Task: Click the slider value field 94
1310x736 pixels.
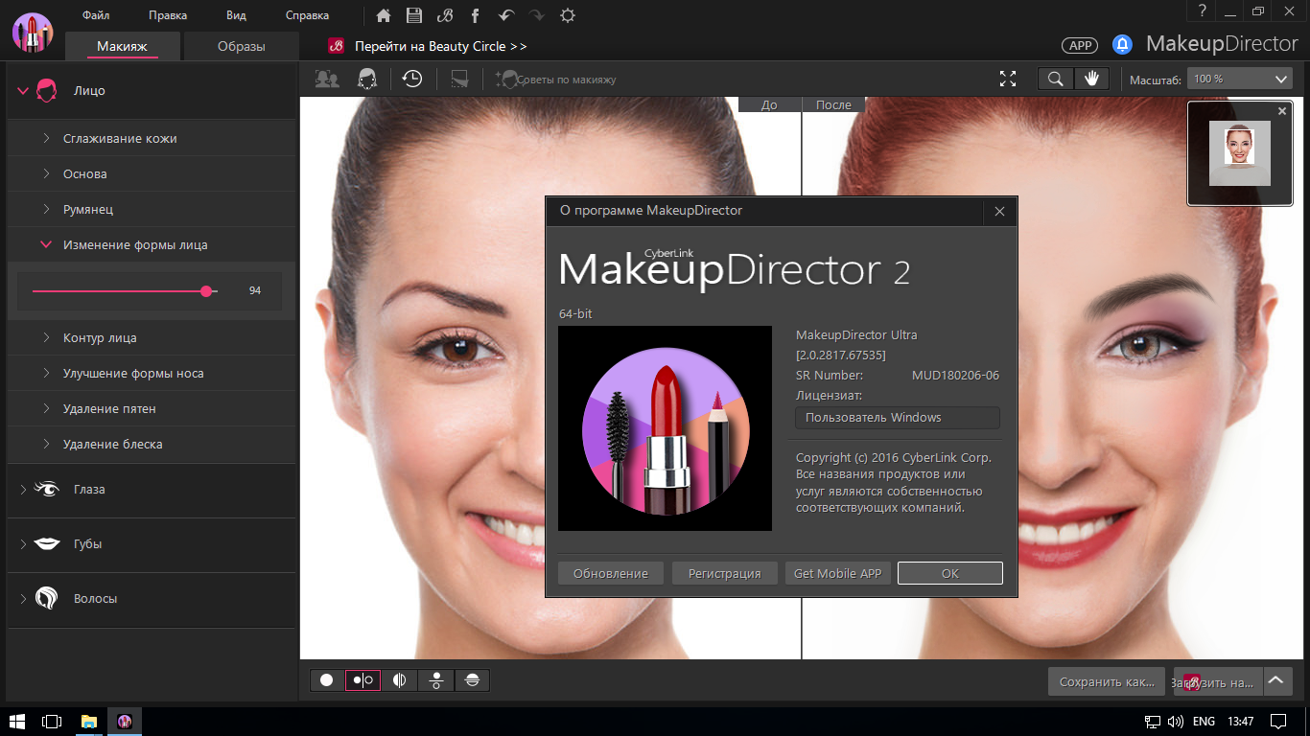Action: point(255,290)
